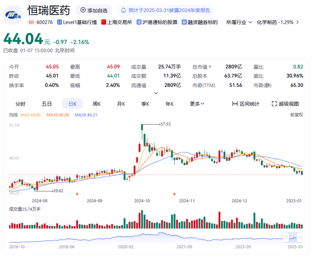Click the current price 44.04
This screenshot has height=257, width=312.
click(23, 39)
